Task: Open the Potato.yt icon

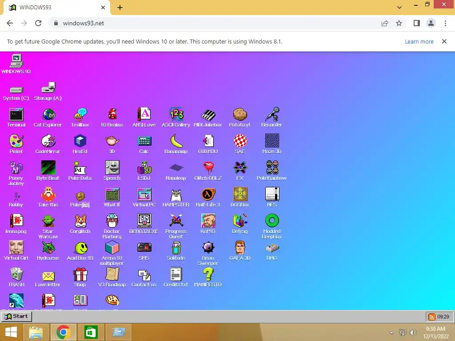Action: coord(239,117)
